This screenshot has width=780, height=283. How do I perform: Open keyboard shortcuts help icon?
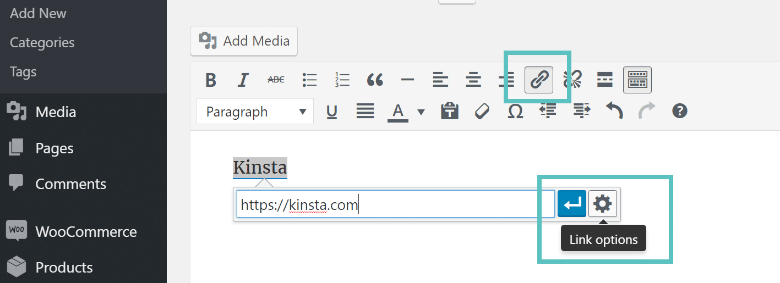coord(680,112)
